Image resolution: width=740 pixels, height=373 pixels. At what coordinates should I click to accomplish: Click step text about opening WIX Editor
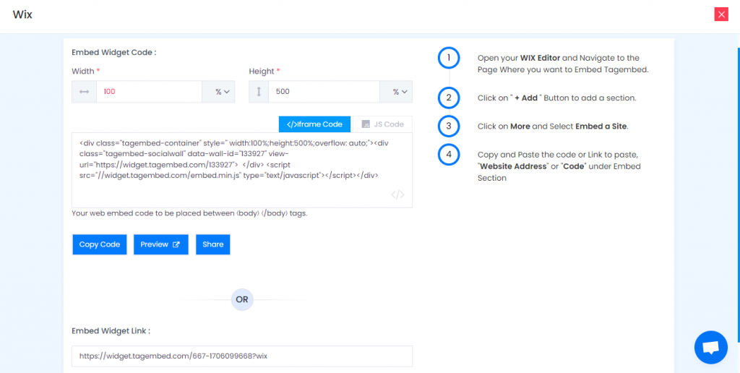click(563, 64)
